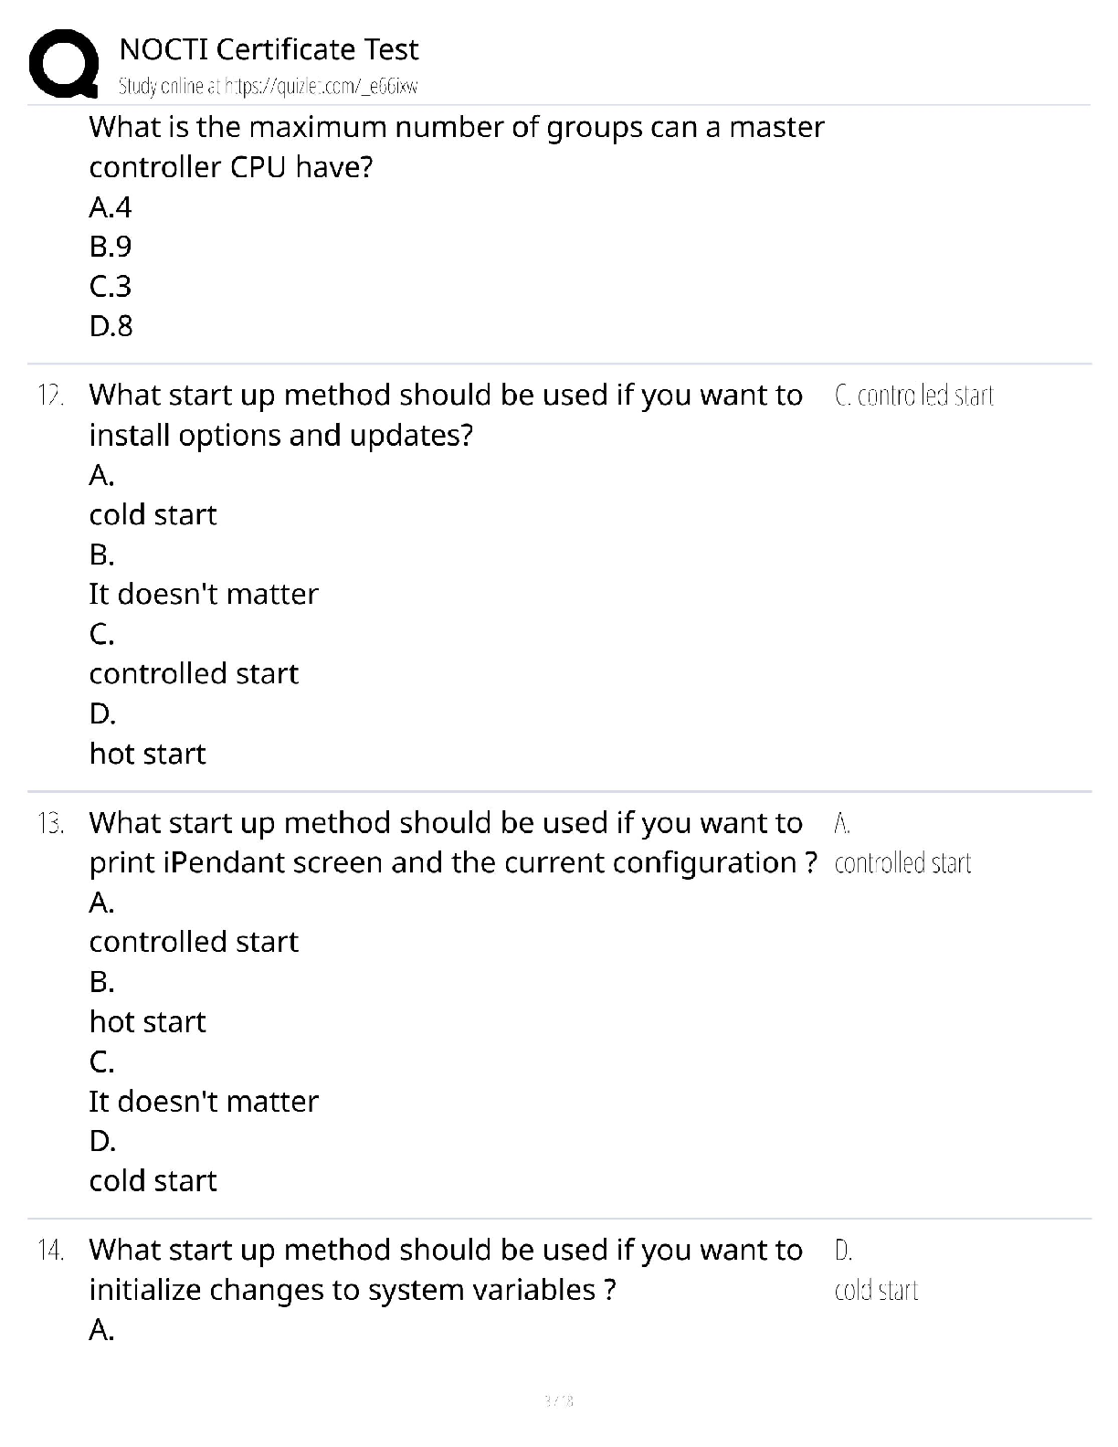Click the page number at the bottom
1118x1447 pixels.
[x=558, y=1400]
